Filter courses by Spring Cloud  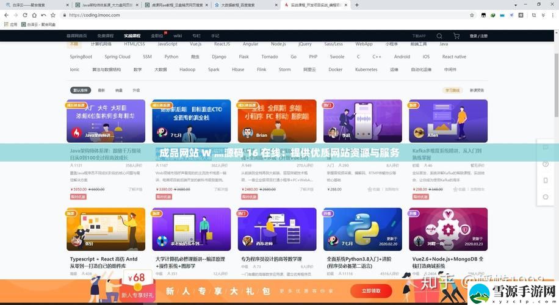pos(117,57)
